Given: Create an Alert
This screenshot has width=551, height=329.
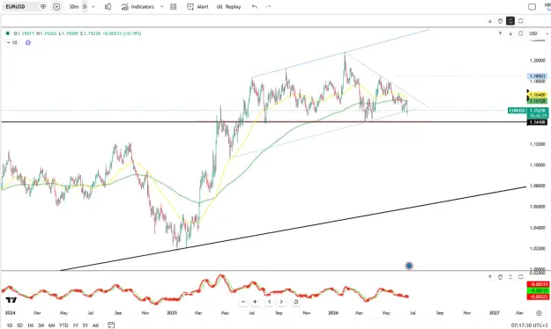Looking at the screenshot, I should (197, 7).
